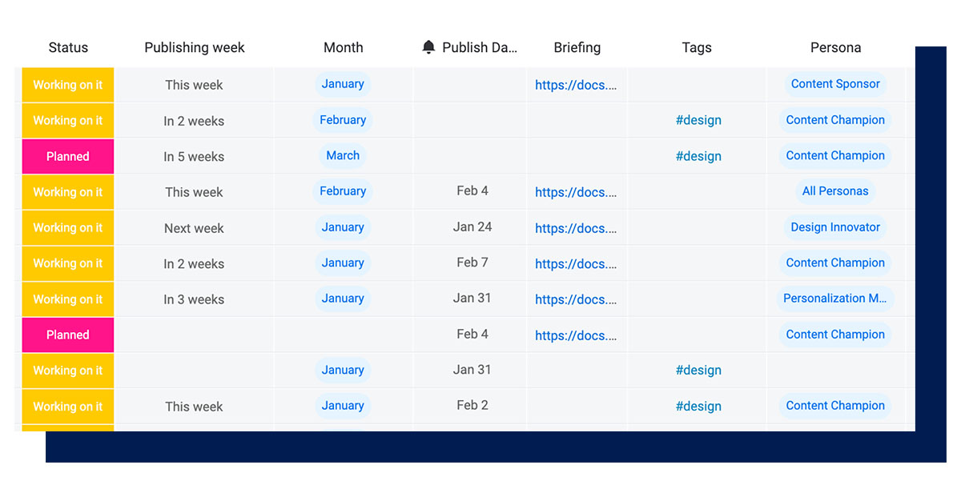Viewport: 961px width, 477px height.
Task: Click the 'Next week' publishing cell
Action: pos(194,227)
